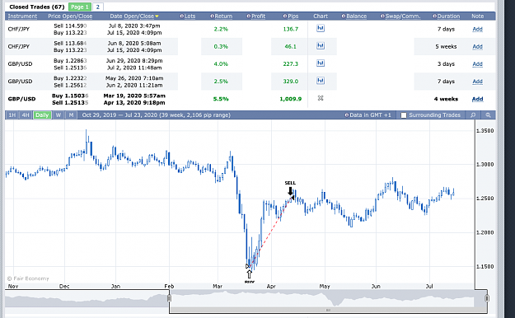This screenshot has width=515, height=318.
Task: Click info icon next to Swap/Comm. header
Action: 382,16
